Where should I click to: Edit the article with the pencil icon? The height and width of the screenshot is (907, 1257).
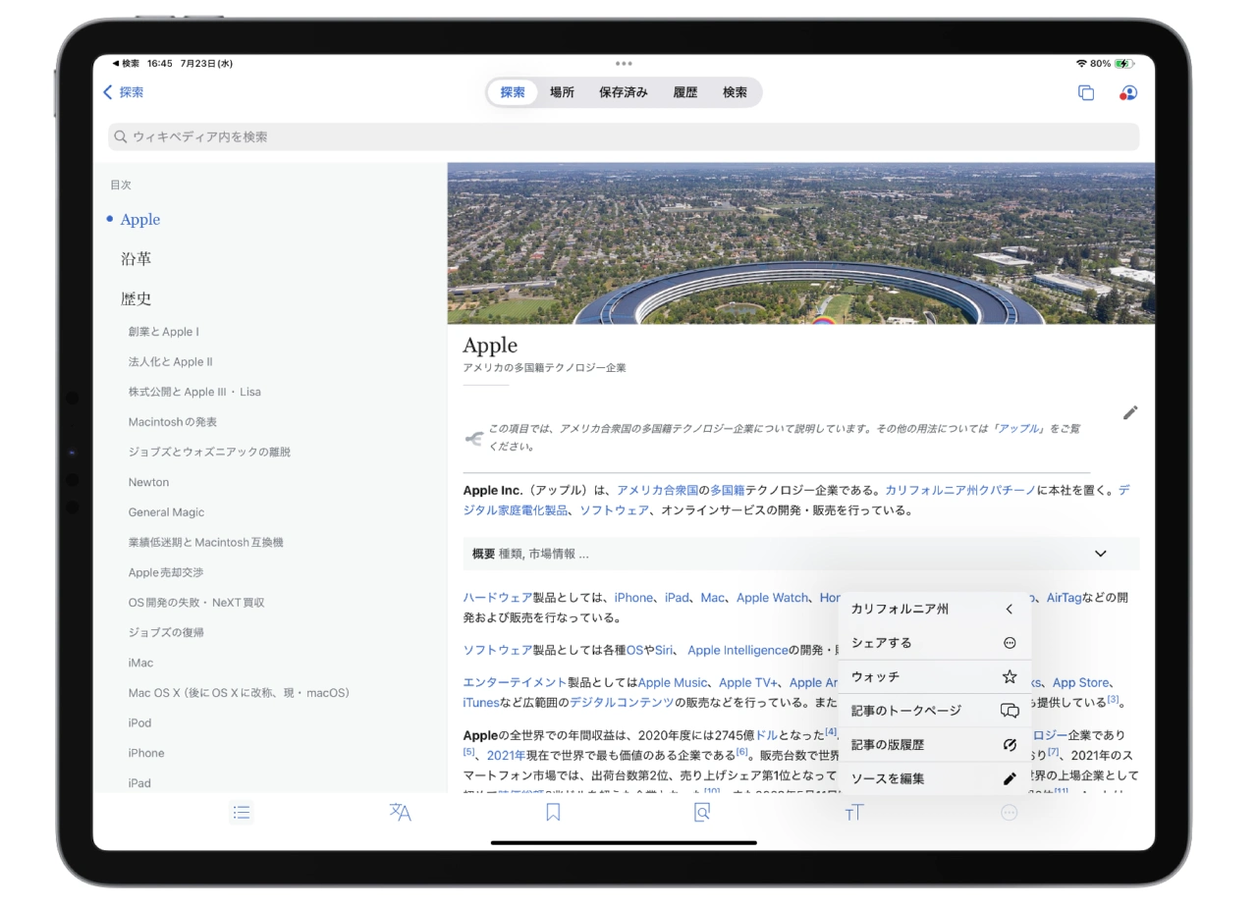click(x=1129, y=412)
